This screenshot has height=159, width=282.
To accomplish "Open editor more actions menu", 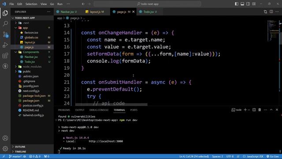I will point(277,12).
